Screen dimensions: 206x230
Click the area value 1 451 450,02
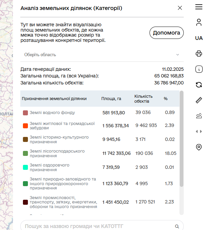click(116, 202)
